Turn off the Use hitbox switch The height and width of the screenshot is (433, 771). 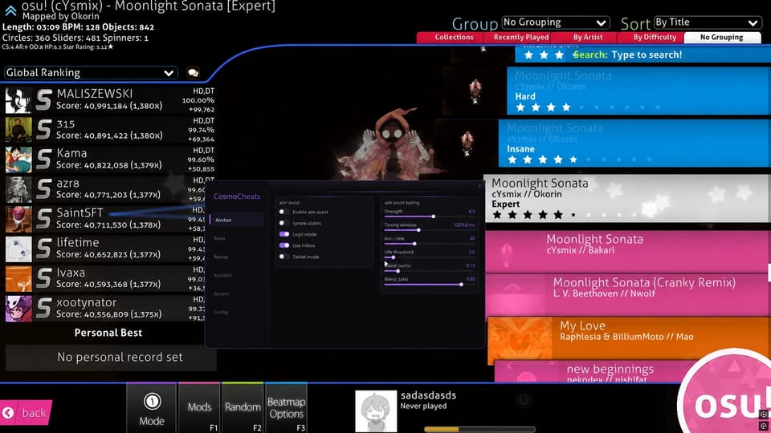pos(284,245)
